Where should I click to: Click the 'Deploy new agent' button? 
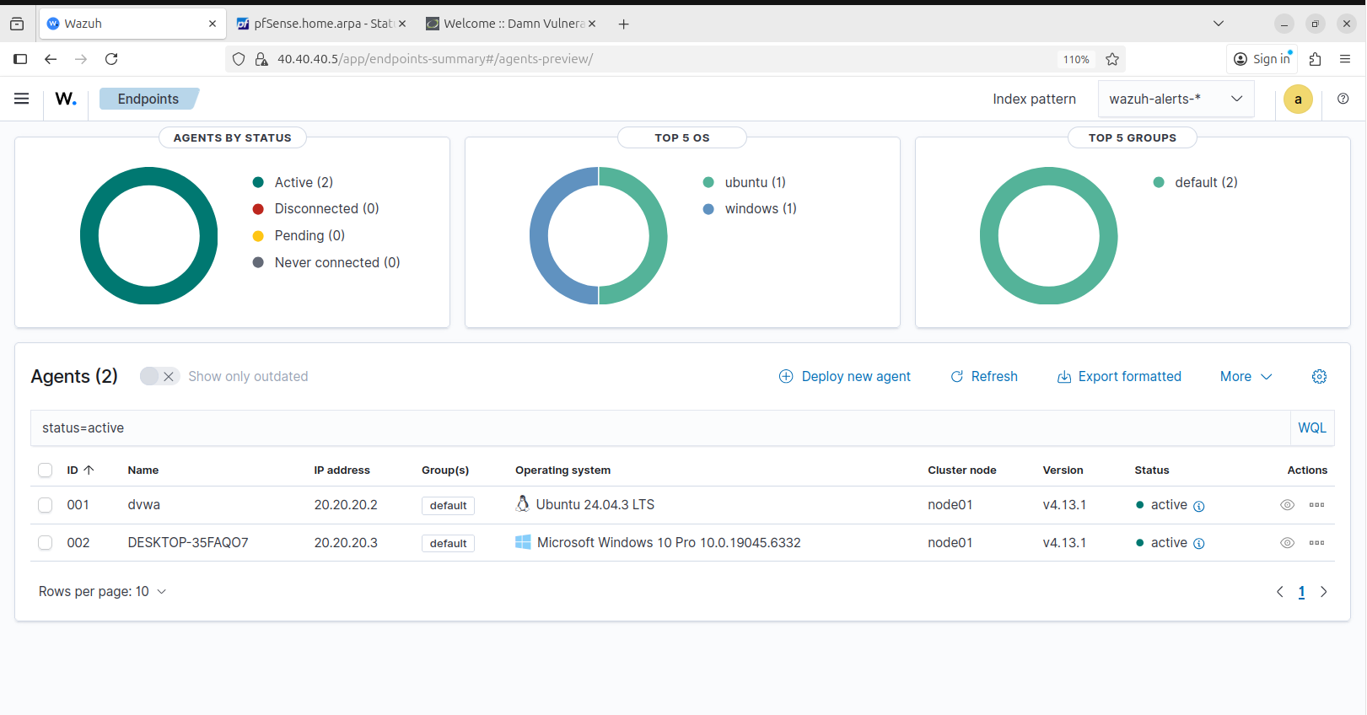click(844, 377)
